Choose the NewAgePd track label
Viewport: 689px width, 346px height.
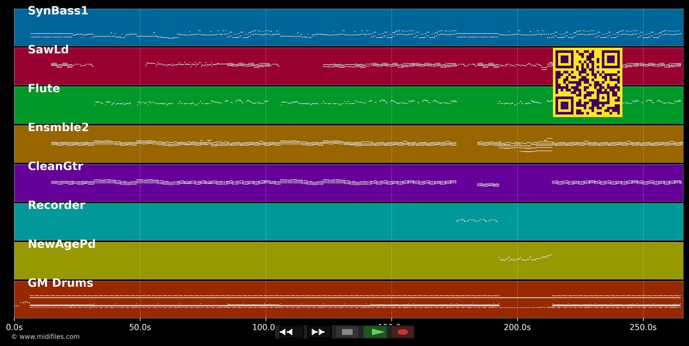(x=62, y=245)
